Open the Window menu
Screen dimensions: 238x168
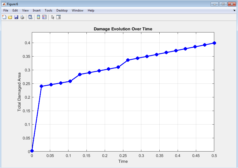point(78,10)
